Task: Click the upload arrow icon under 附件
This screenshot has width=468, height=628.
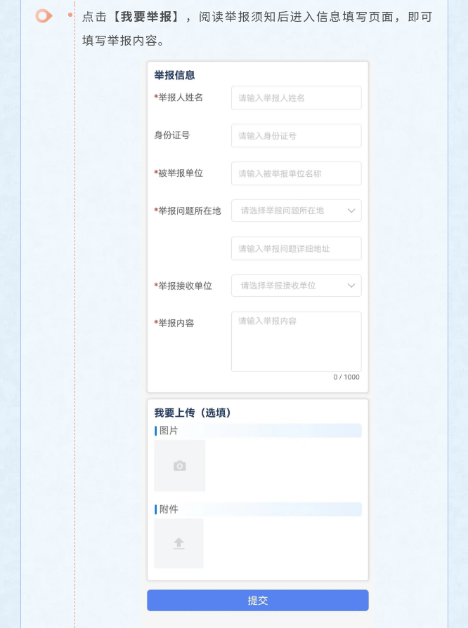Action: click(178, 544)
